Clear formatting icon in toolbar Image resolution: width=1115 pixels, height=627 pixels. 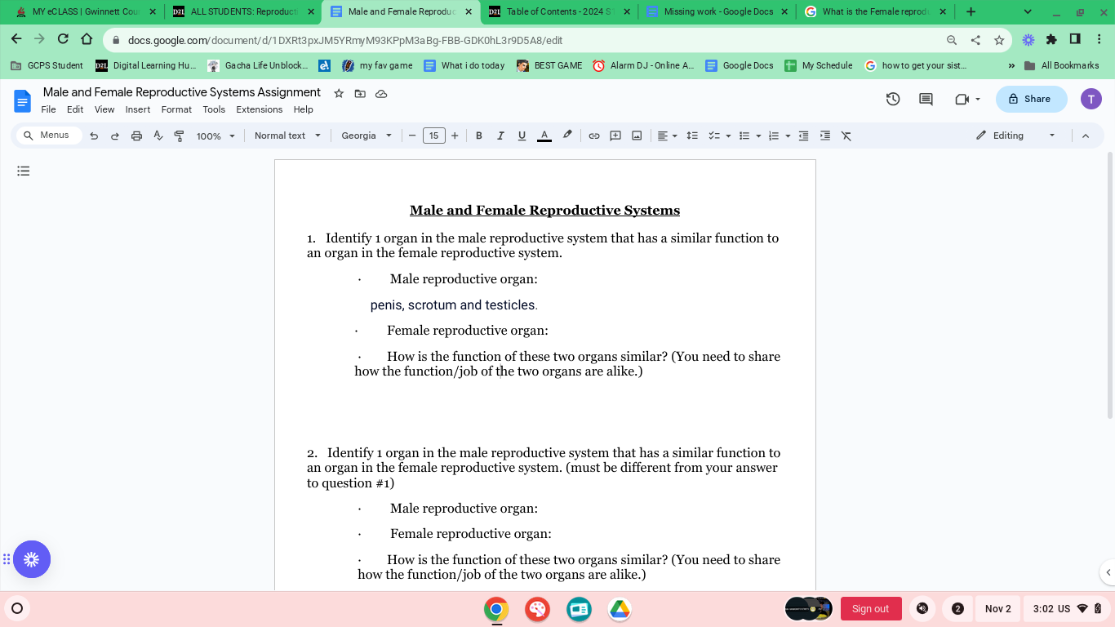pos(846,136)
